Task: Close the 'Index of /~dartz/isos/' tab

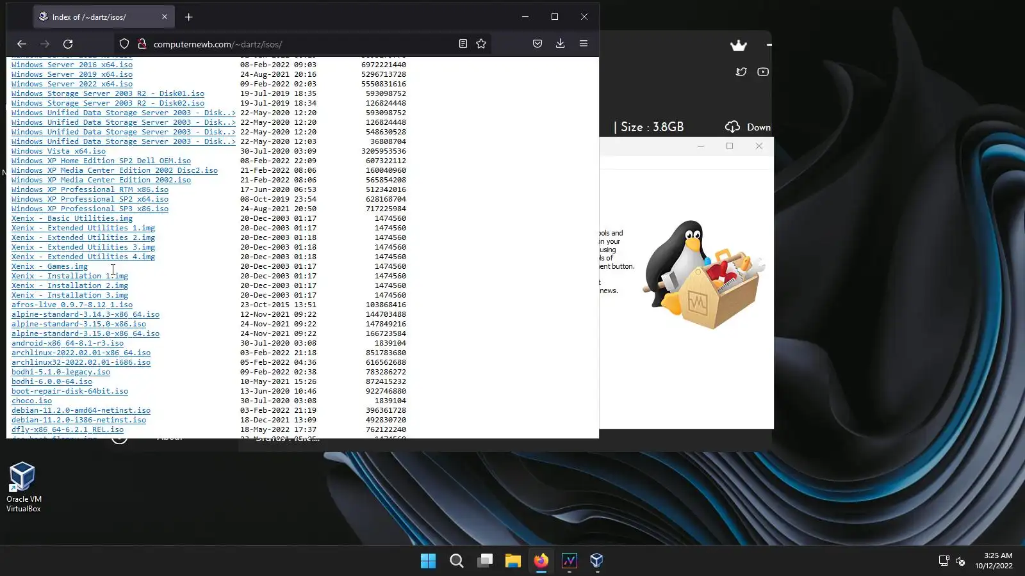Action: (x=165, y=17)
